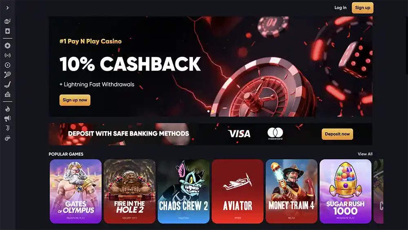Open the ice hockey stick icon
This screenshot has height=230, width=408.
pyautogui.click(x=7, y=85)
